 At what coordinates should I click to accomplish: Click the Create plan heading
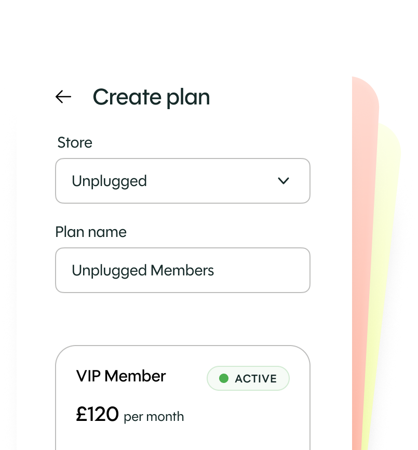click(151, 97)
